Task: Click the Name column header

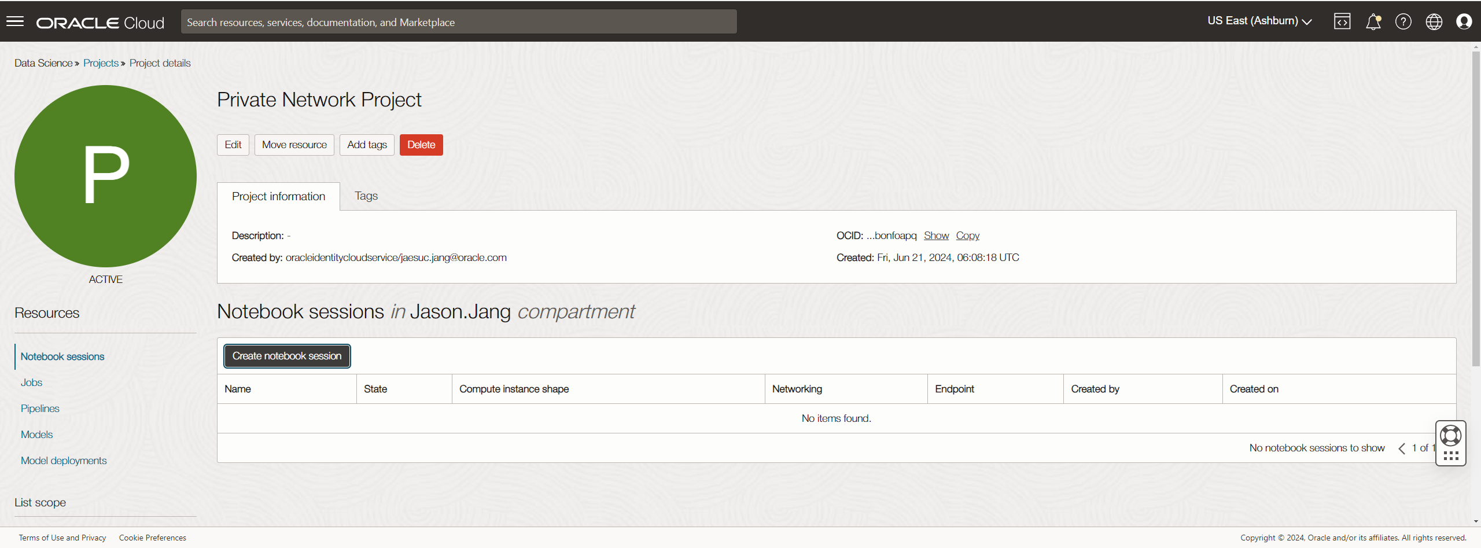Action: click(x=287, y=389)
